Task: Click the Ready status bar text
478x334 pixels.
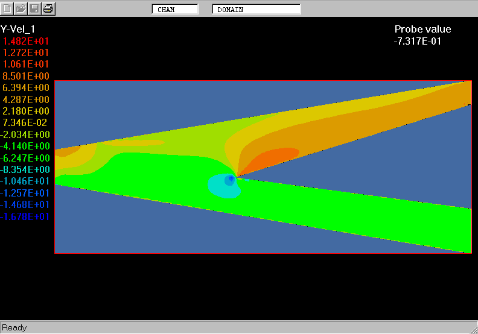Action: 14,327
